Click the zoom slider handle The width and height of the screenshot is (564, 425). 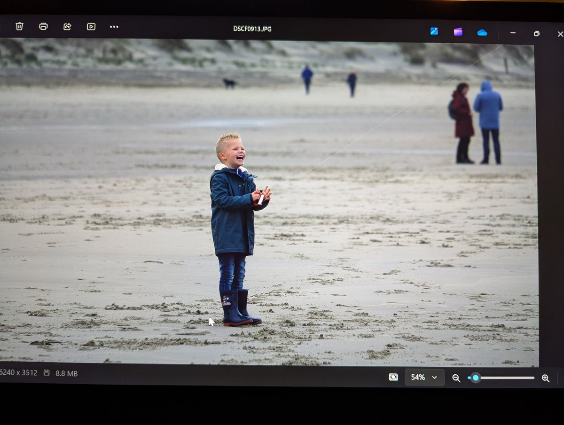[x=477, y=378]
